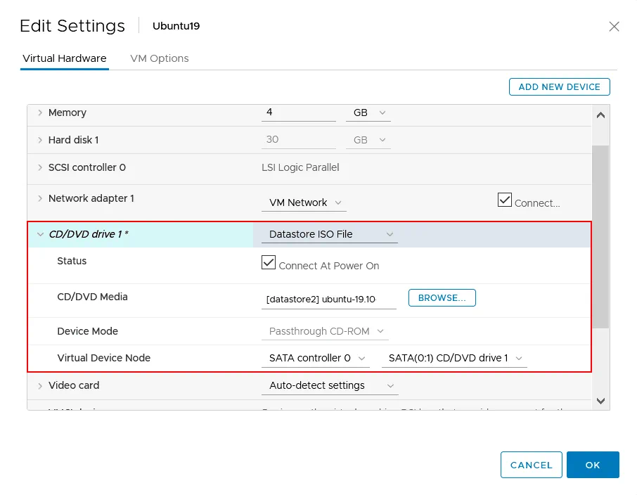
Task: Collapse the CD/DVD drive 1 section
Action: click(x=41, y=234)
